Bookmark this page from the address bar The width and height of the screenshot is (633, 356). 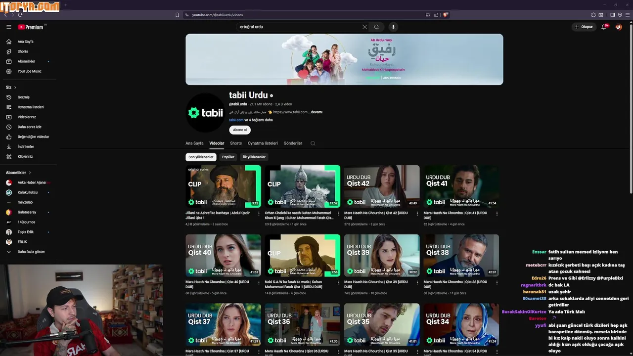(177, 15)
